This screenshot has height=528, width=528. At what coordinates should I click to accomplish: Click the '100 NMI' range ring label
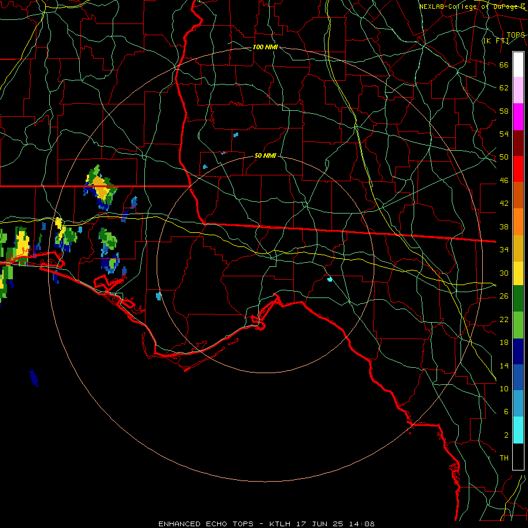click(265, 47)
